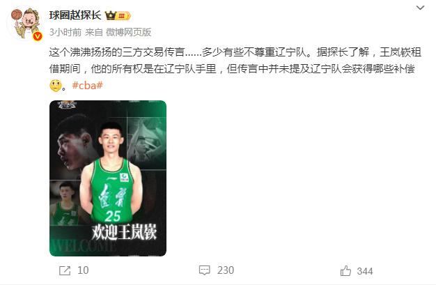Click the repost count 10

pyautogui.click(x=83, y=270)
